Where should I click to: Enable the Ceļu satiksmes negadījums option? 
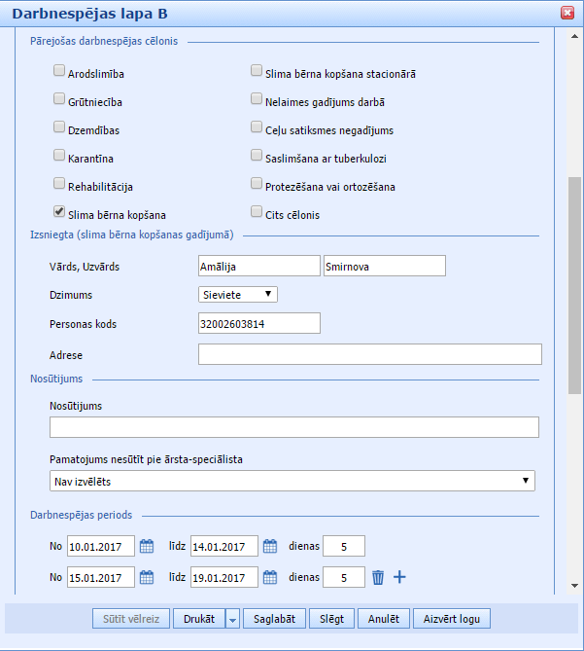(257, 127)
